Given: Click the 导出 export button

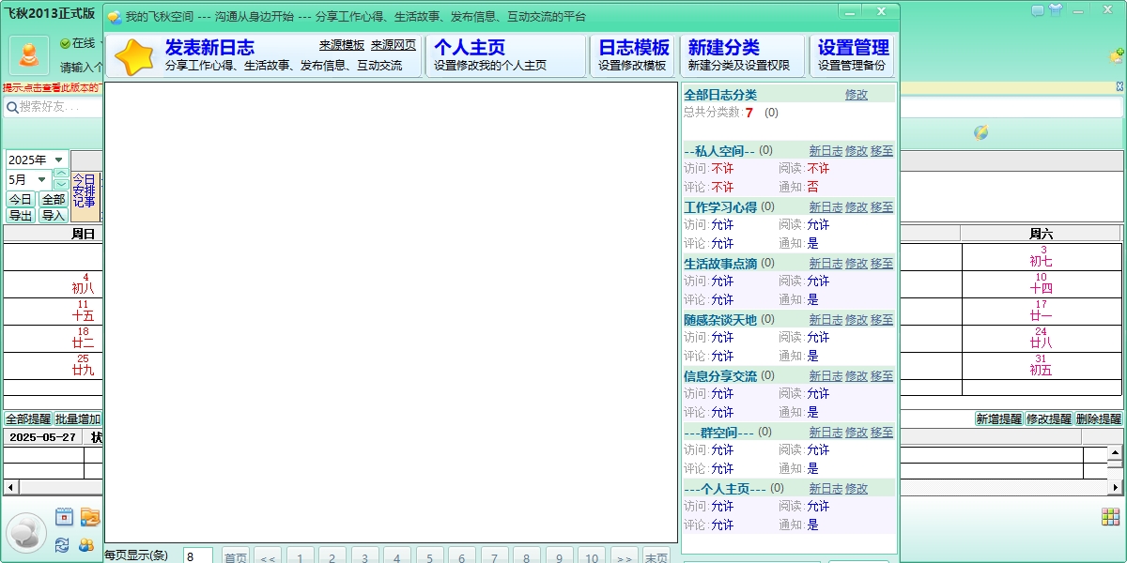Looking at the screenshot, I should tap(21, 215).
